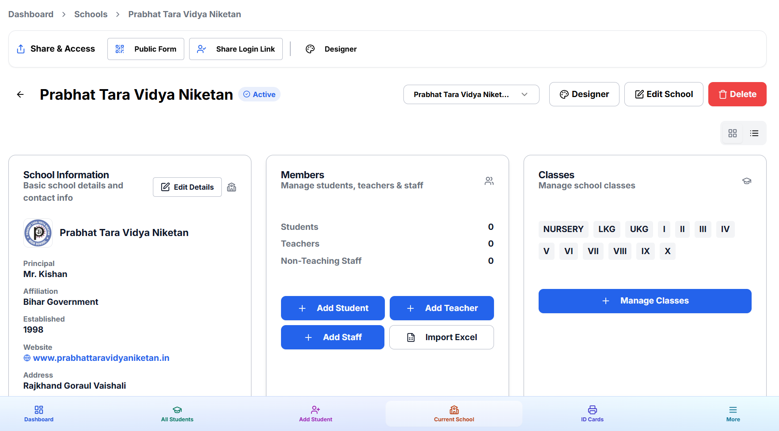This screenshot has width=779, height=431.
Task: Select class VII chip
Action: (593, 251)
